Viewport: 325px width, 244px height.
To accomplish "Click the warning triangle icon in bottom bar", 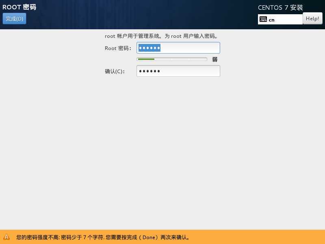I will [x=6, y=237].
